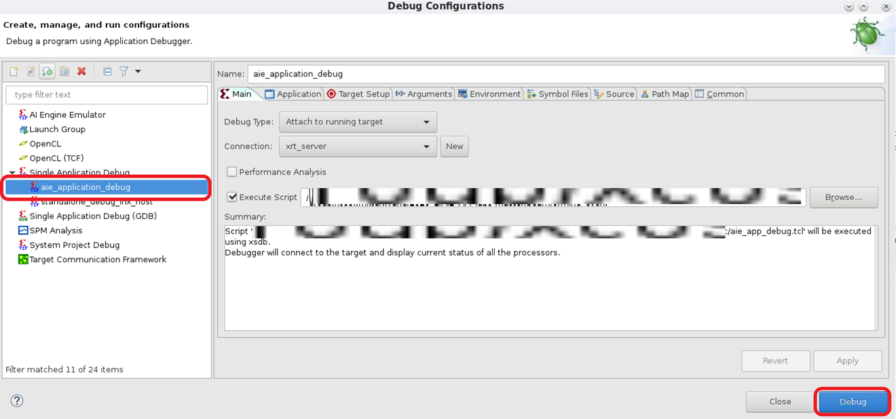896x419 pixels.
Task: Open the Debug Type dropdown
Action: tap(358, 122)
